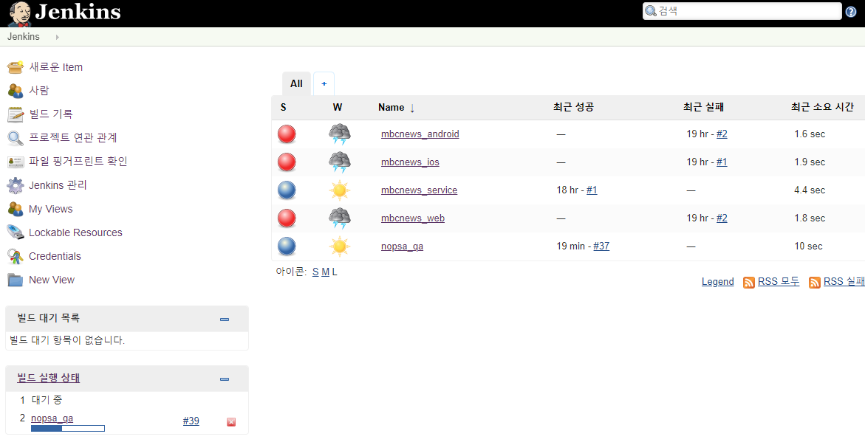
Task: Click blue status ball of nopsa_qa
Action: (x=287, y=246)
